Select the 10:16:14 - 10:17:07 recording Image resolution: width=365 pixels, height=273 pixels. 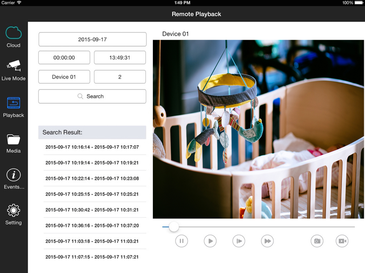tap(92, 147)
